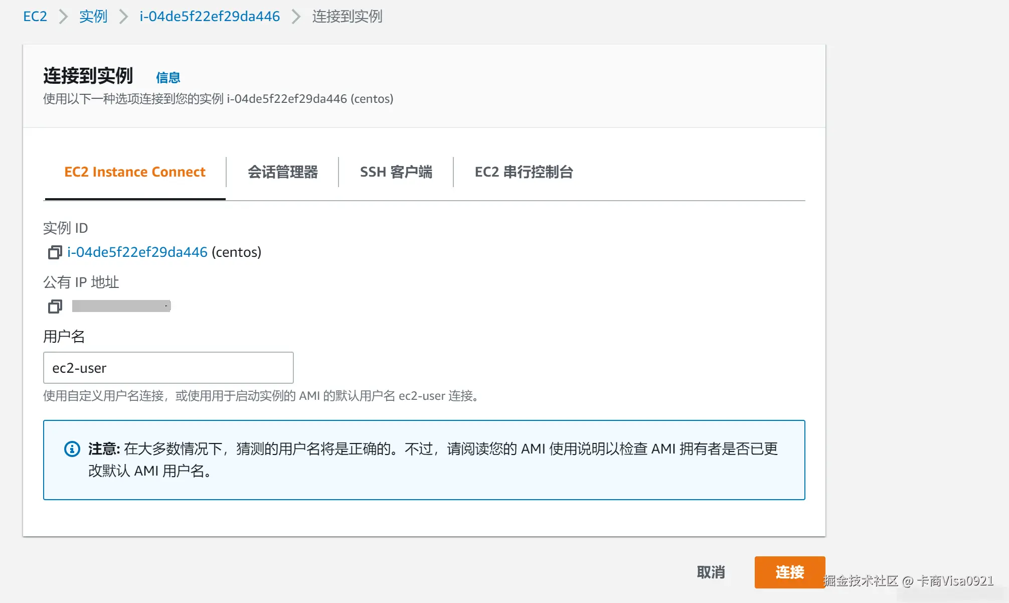1009x603 pixels.
Task: Click the i-04de5f22ef29da446 link under 实例 ID
Action: coord(137,252)
